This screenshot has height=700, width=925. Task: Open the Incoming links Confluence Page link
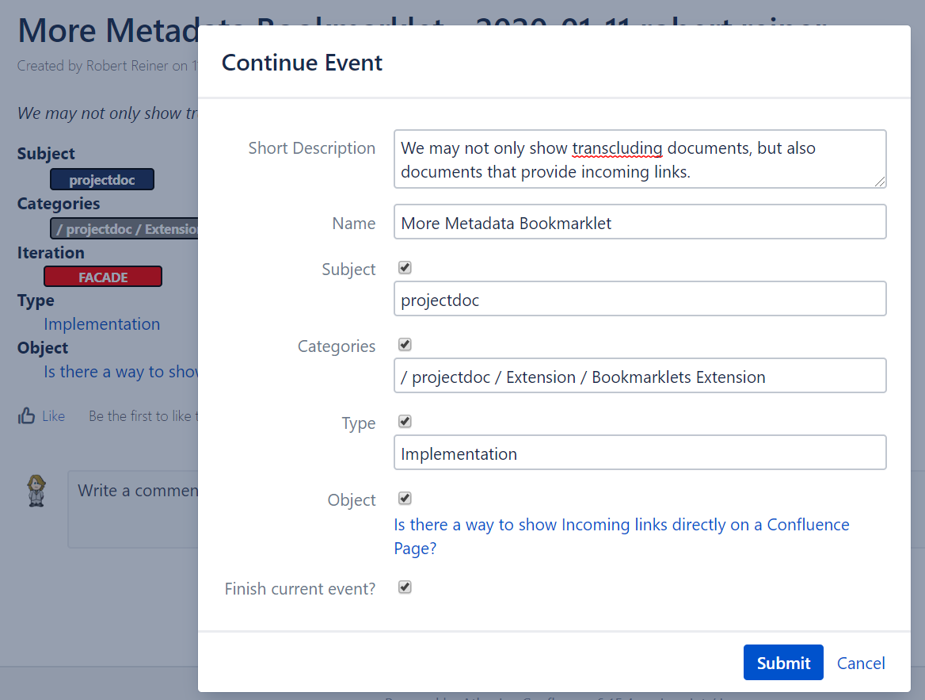pyautogui.click(x=621, y=526)
